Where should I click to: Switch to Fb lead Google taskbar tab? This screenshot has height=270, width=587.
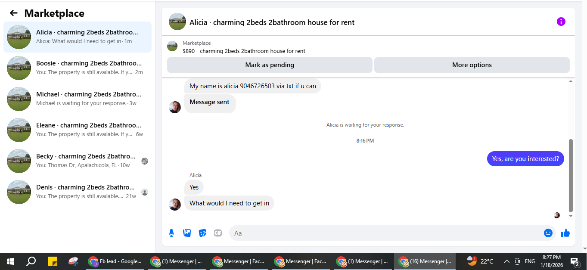point(115,261)
